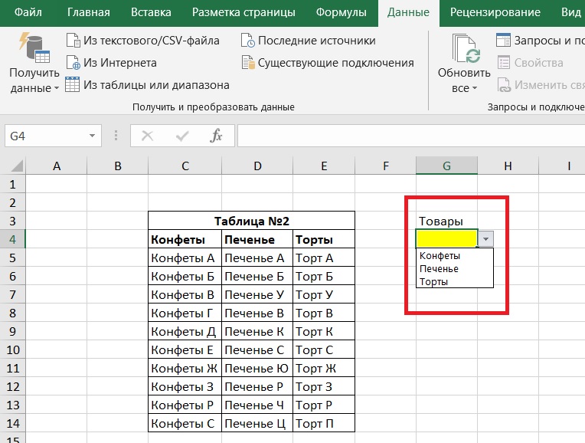Viewport: 585px width, 443px height.
Task: Open Существующие подключения
Action: point(336,63)
